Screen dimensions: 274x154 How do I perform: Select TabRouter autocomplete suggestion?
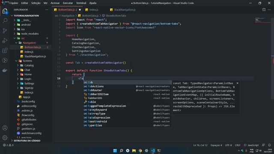click(127, 90)
